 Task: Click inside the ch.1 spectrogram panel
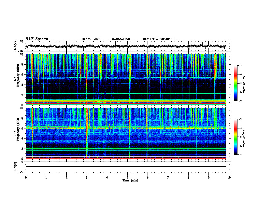(125, 79)
